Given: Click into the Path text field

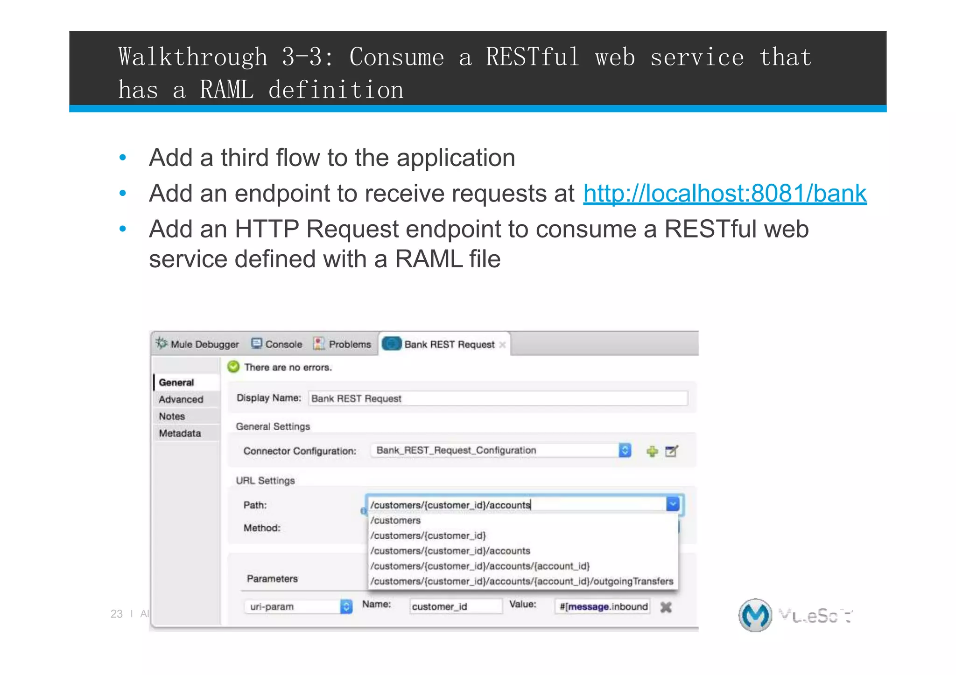Looking at the screenshot, I should coord(516,505).
